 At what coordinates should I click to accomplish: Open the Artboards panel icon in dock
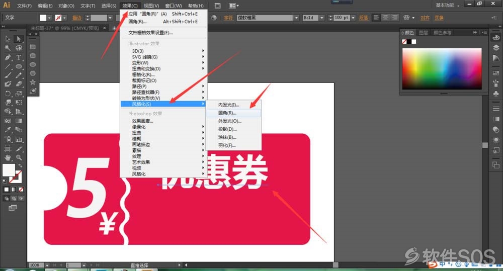496,165
